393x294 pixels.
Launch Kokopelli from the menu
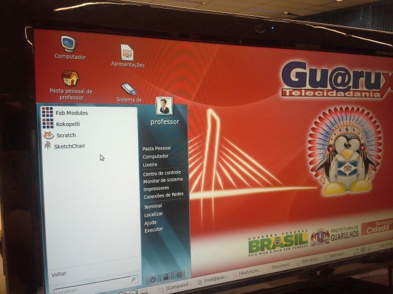tap(61, 124)
